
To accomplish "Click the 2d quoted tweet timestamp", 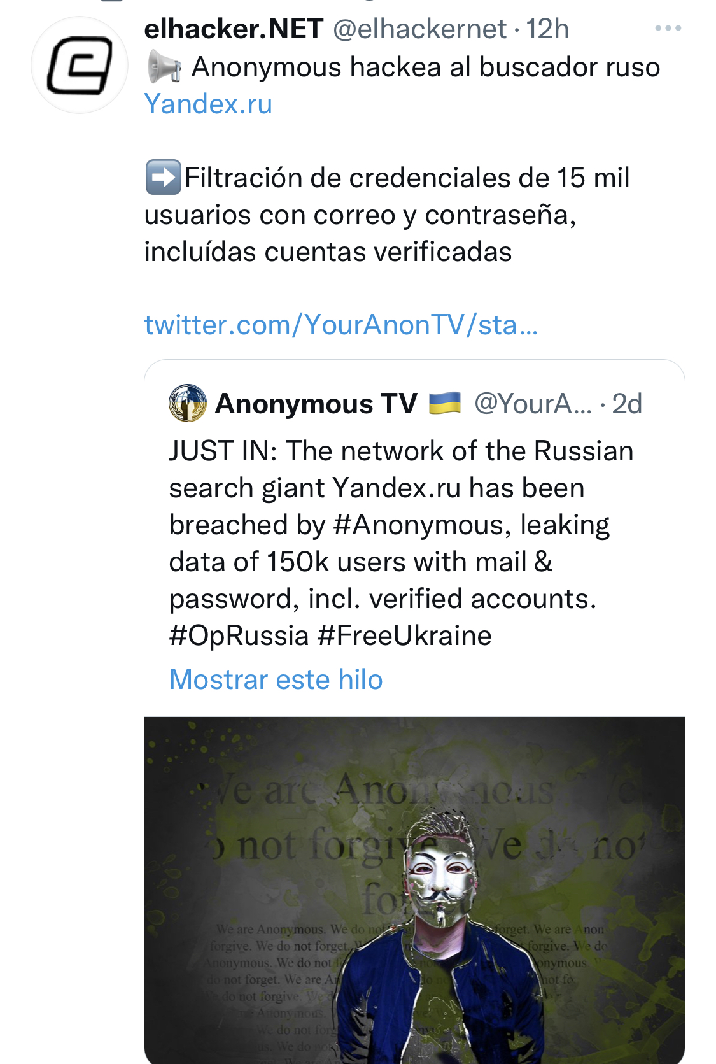I will click(x=627, y=404).
